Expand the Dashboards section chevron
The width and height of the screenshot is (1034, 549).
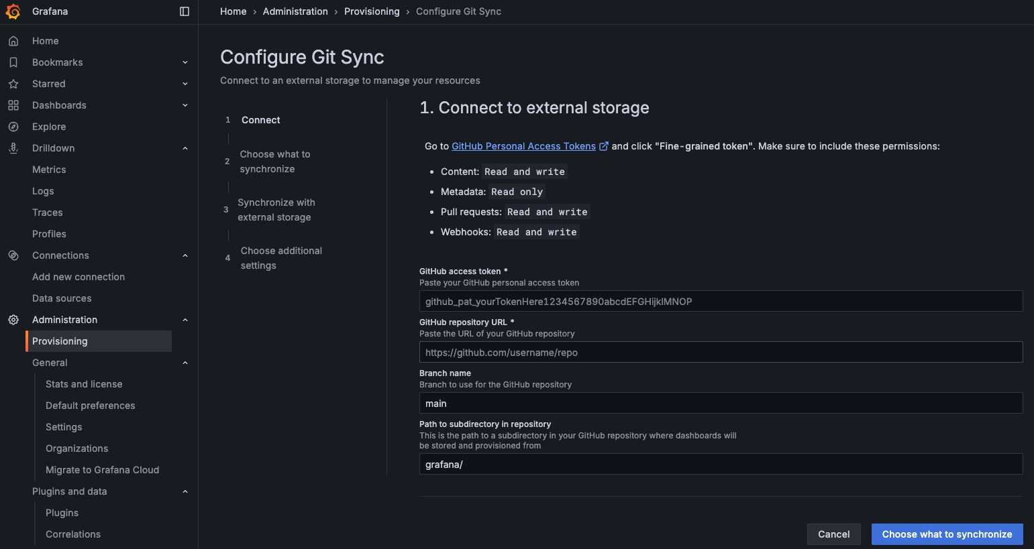[x=185, y=105]
